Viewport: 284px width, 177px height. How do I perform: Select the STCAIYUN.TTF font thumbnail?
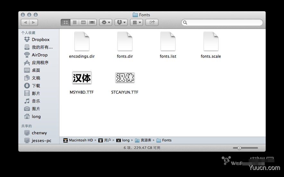125,77
